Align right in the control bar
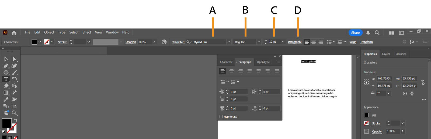 pos(321,42)
